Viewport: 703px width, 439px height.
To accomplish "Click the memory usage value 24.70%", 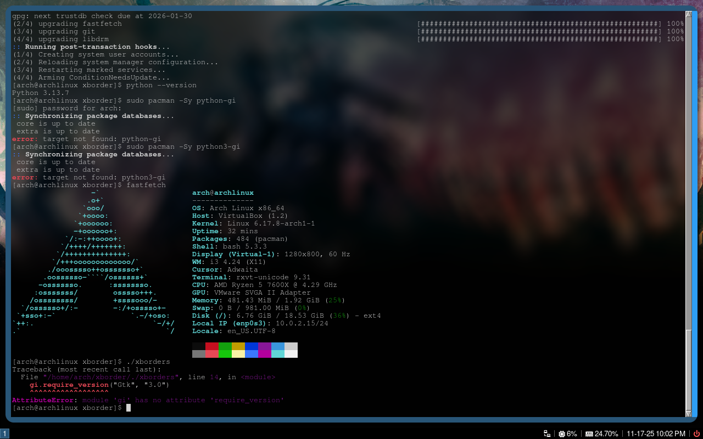I will click(x=606, y=434).
